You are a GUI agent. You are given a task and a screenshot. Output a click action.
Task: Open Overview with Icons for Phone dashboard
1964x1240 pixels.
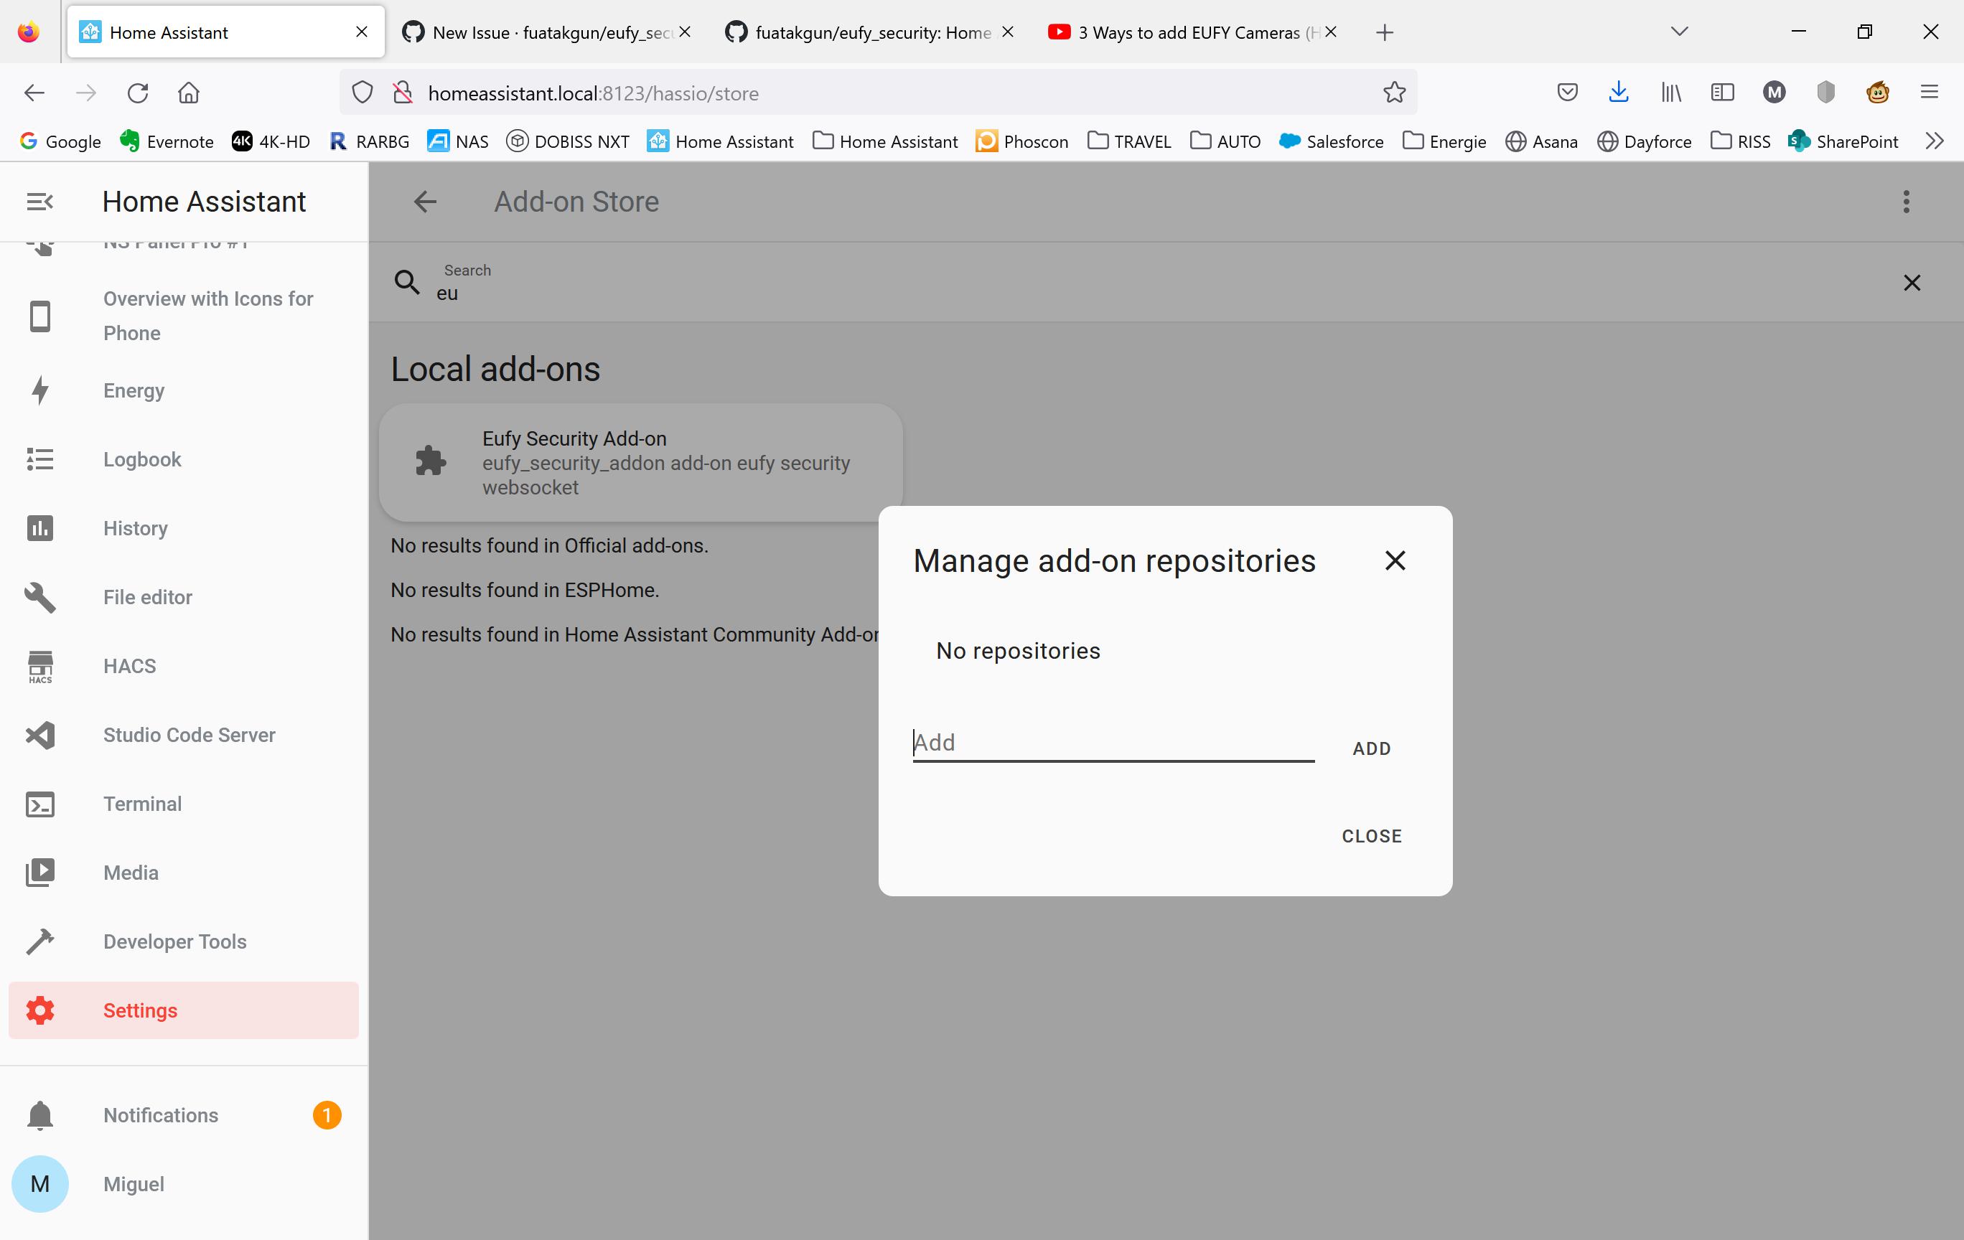pos(184,316)
